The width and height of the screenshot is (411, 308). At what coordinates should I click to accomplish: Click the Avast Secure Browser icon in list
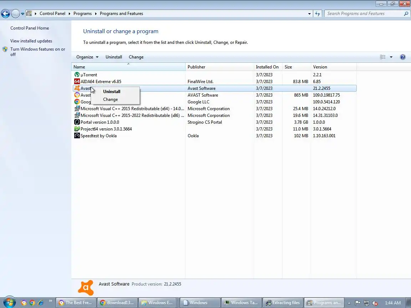(x=77, y=95)
